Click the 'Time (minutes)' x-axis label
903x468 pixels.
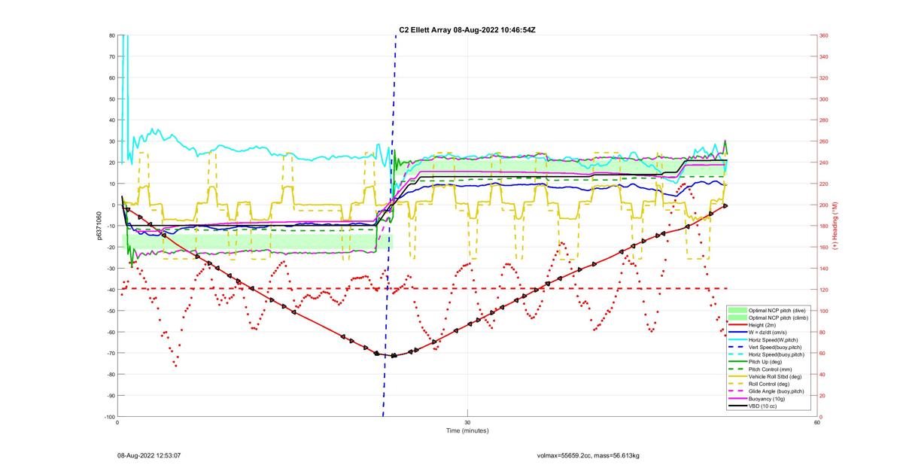click(467, 430)
